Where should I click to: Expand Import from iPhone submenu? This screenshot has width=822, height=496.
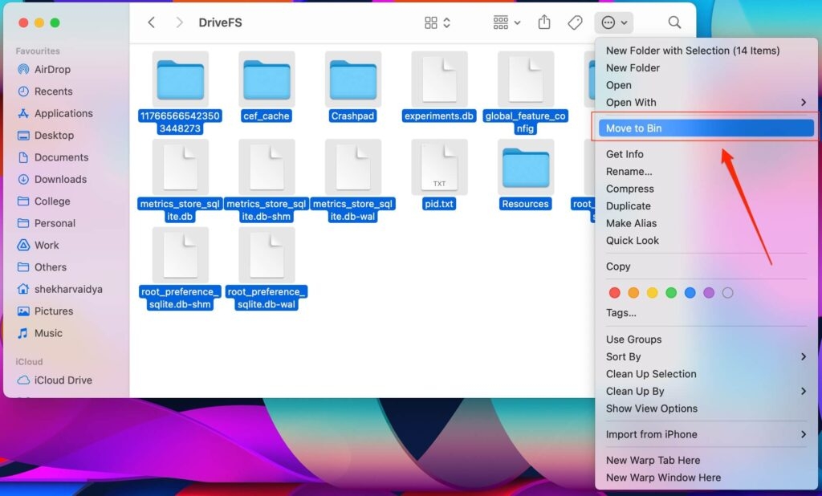706,434
